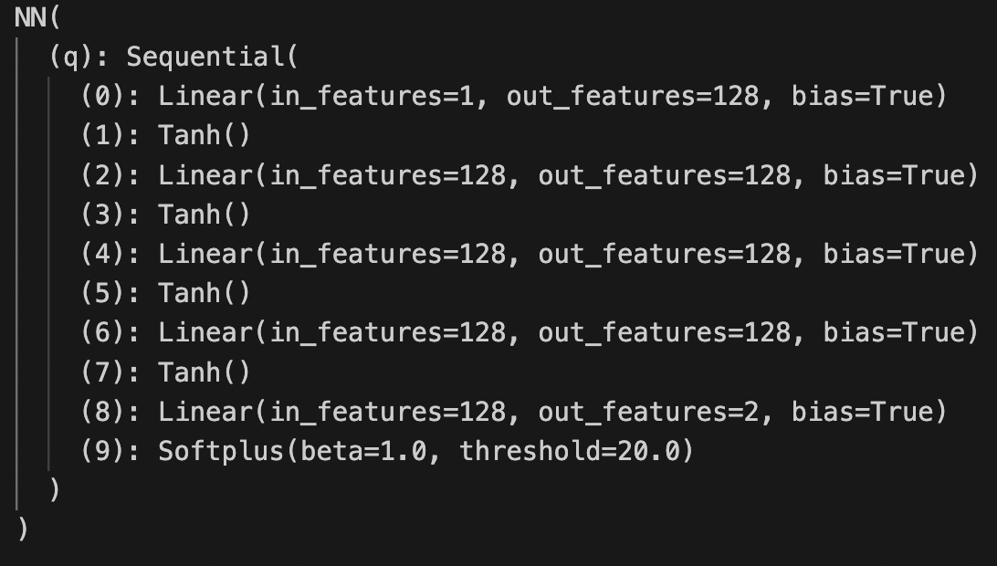Viewport: 997px width, 566px height.
Task: Click in_features=128 in layer (4)
Action: click(x=389, y=255)
